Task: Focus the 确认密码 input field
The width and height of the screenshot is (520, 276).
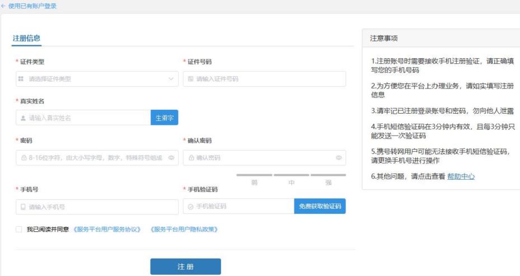Action: tap(264, 158)
